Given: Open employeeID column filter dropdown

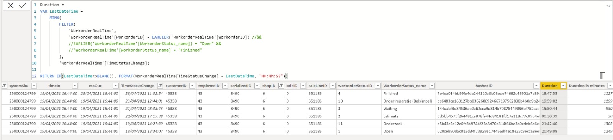Looking at the screenshot, I should 225,86.
